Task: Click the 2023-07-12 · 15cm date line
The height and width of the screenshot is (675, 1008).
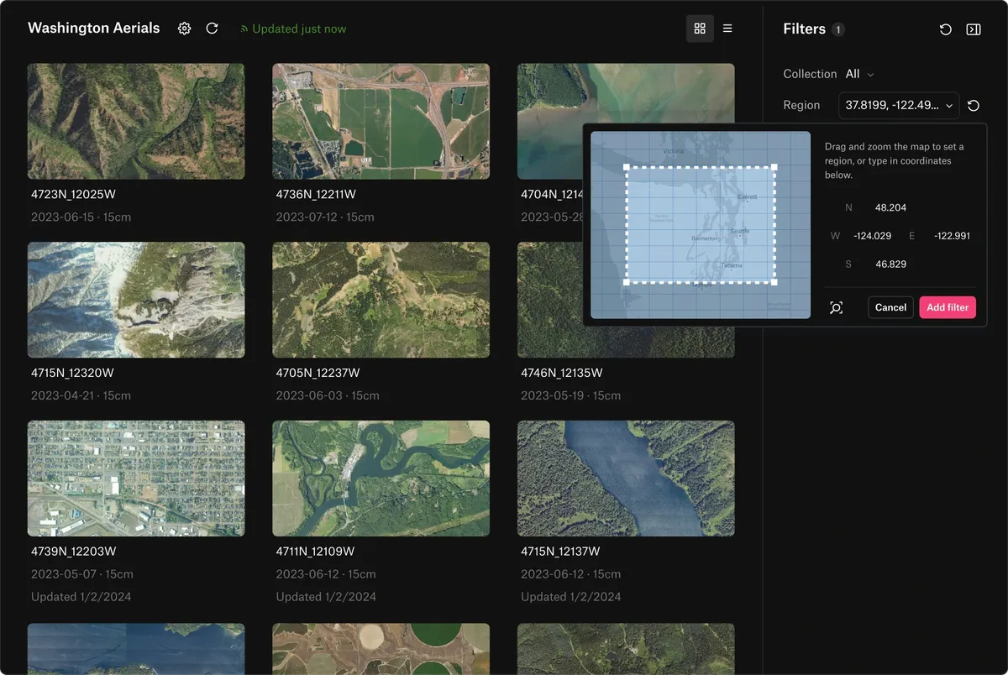Action: pos(325,217)
